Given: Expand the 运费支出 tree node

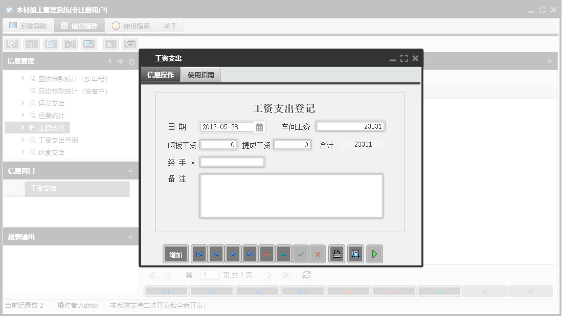Looking at the screenshot, I should (x=22, y=102).
